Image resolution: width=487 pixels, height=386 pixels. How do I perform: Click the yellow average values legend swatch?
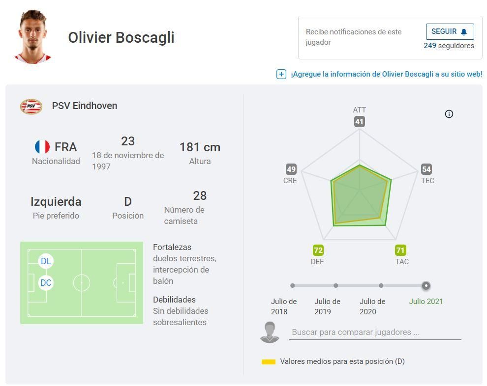269,362
